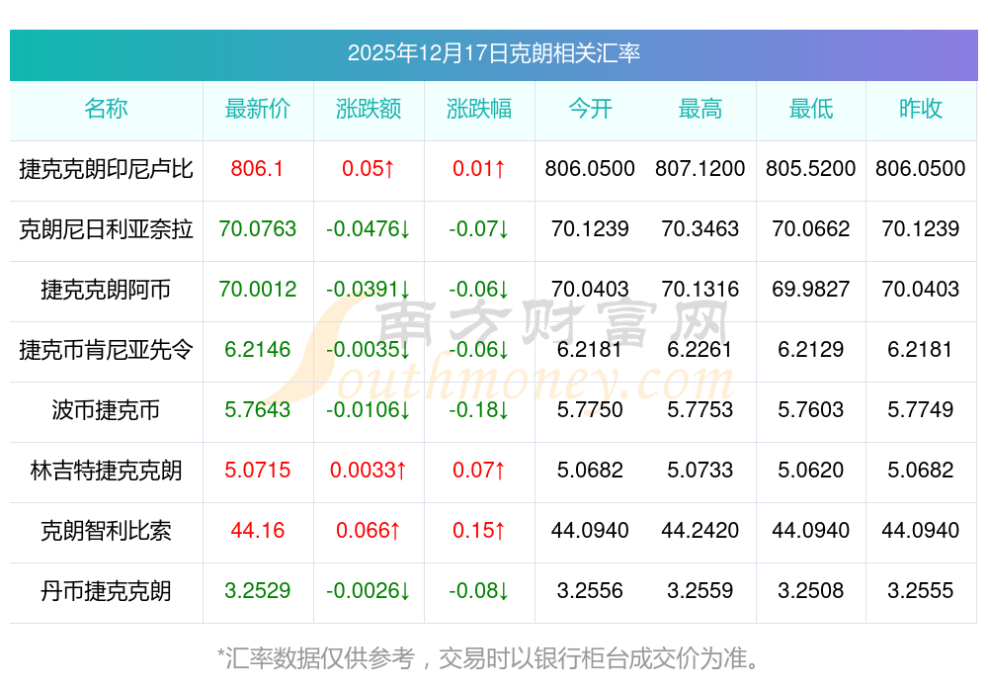Select the 涨跌幅 column header
The width and height of the screenshot is (988, 689).
[x=479, y=109]
